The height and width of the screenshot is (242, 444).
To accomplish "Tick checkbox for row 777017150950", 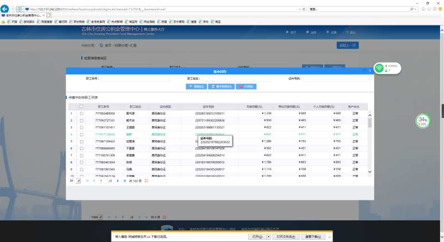I will 82,135.
